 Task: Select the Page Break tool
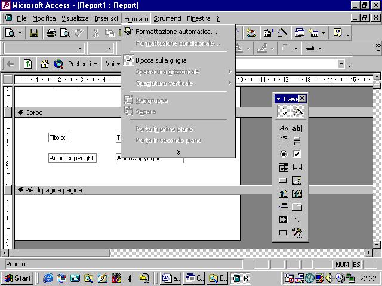pos(284,207)
